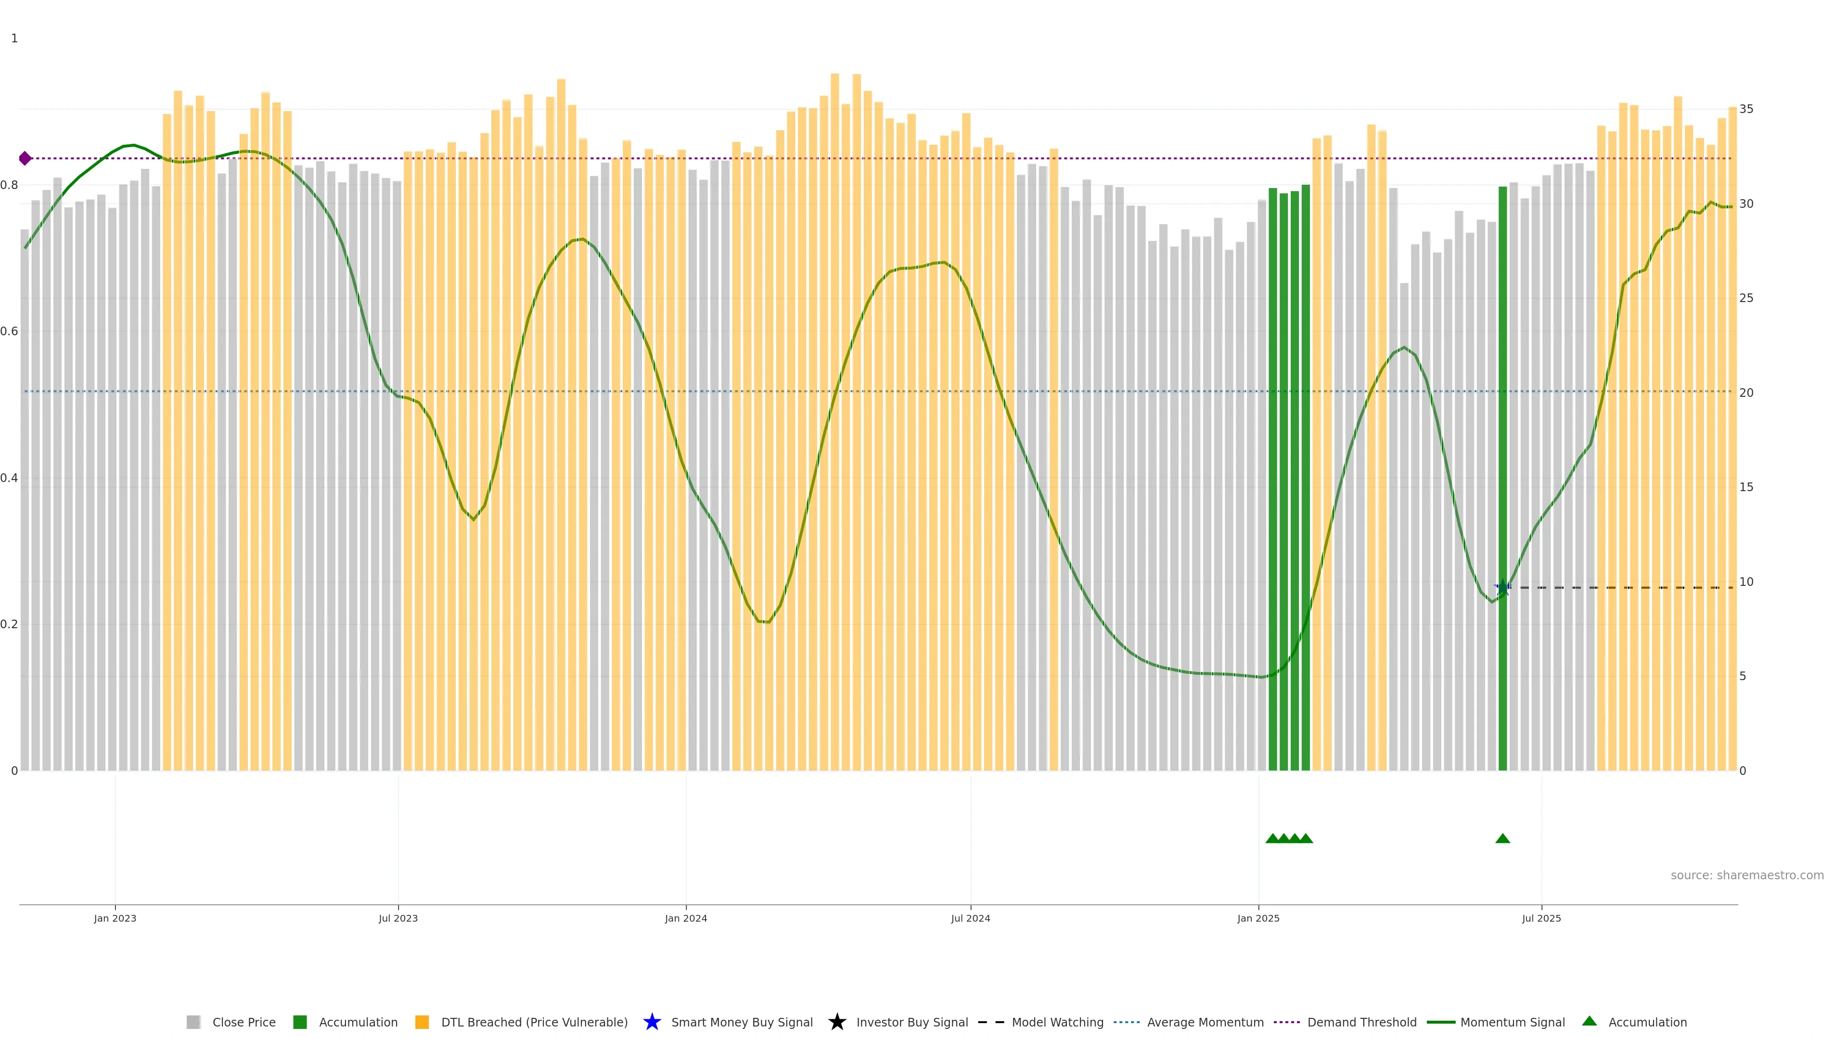Viewport: 1848px width, 1039px height.
Task: Click the purple diamond Demand Threshold marker
Action: coord(25,158)
